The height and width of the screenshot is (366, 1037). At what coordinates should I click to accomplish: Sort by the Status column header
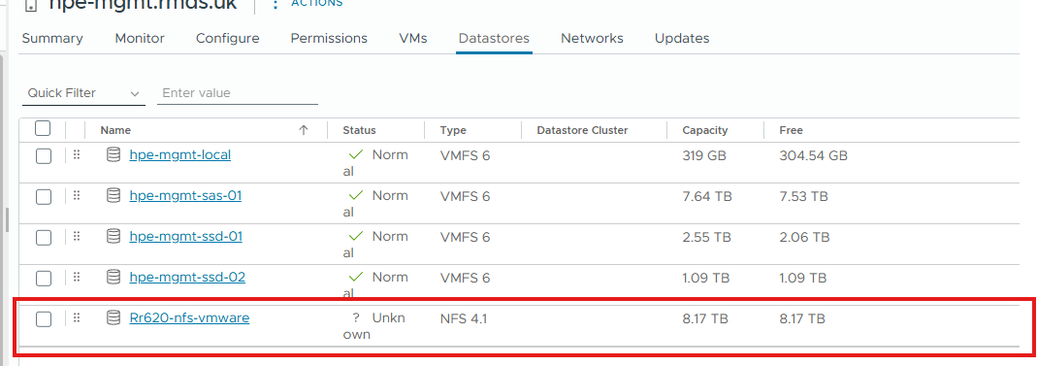pos(359,130)
